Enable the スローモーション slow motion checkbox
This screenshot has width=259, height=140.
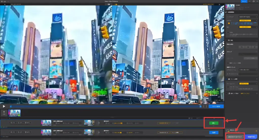(228, 87)
